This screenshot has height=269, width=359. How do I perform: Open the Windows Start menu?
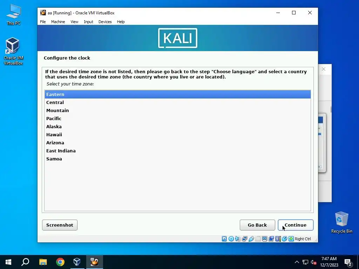(x=8, y=262)
